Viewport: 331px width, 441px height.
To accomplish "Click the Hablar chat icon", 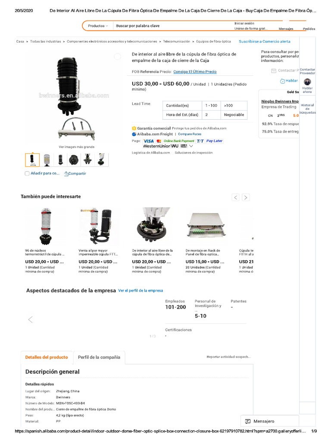I will point(282,81).
